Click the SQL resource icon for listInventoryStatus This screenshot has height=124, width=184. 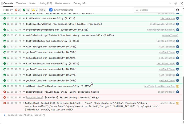[x=178, y=24]
